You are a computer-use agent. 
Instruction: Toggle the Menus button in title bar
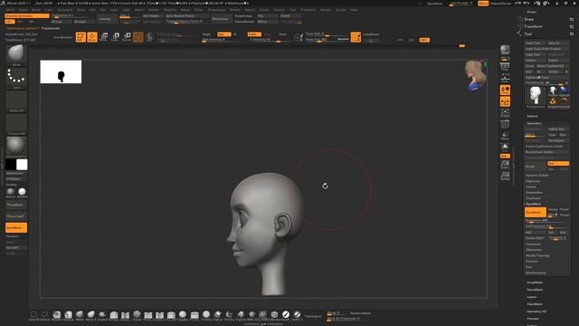(x=483, y=4)
